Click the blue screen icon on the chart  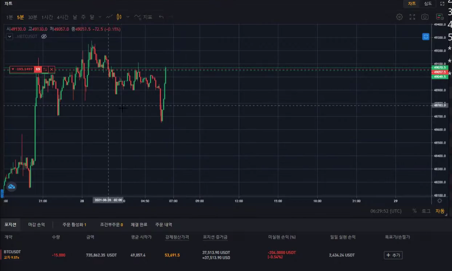coord(426,37)
